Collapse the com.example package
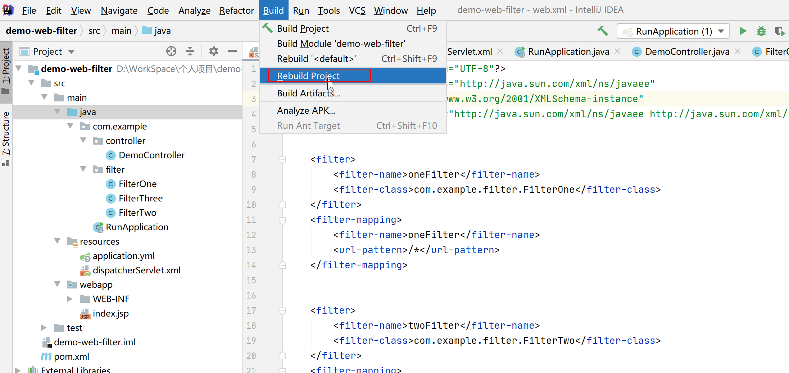This screenshot has height=373, width=789. point(71,126)
